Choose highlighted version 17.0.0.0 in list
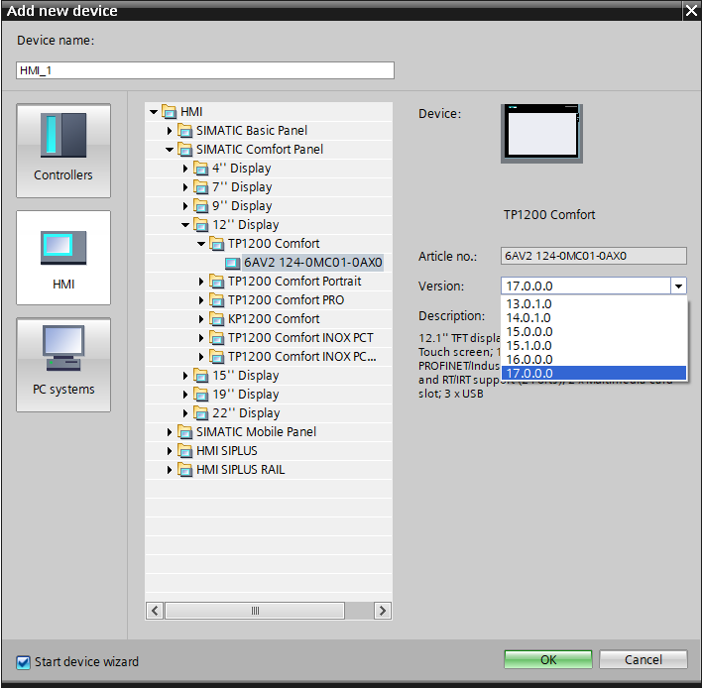 click(594, 373)
